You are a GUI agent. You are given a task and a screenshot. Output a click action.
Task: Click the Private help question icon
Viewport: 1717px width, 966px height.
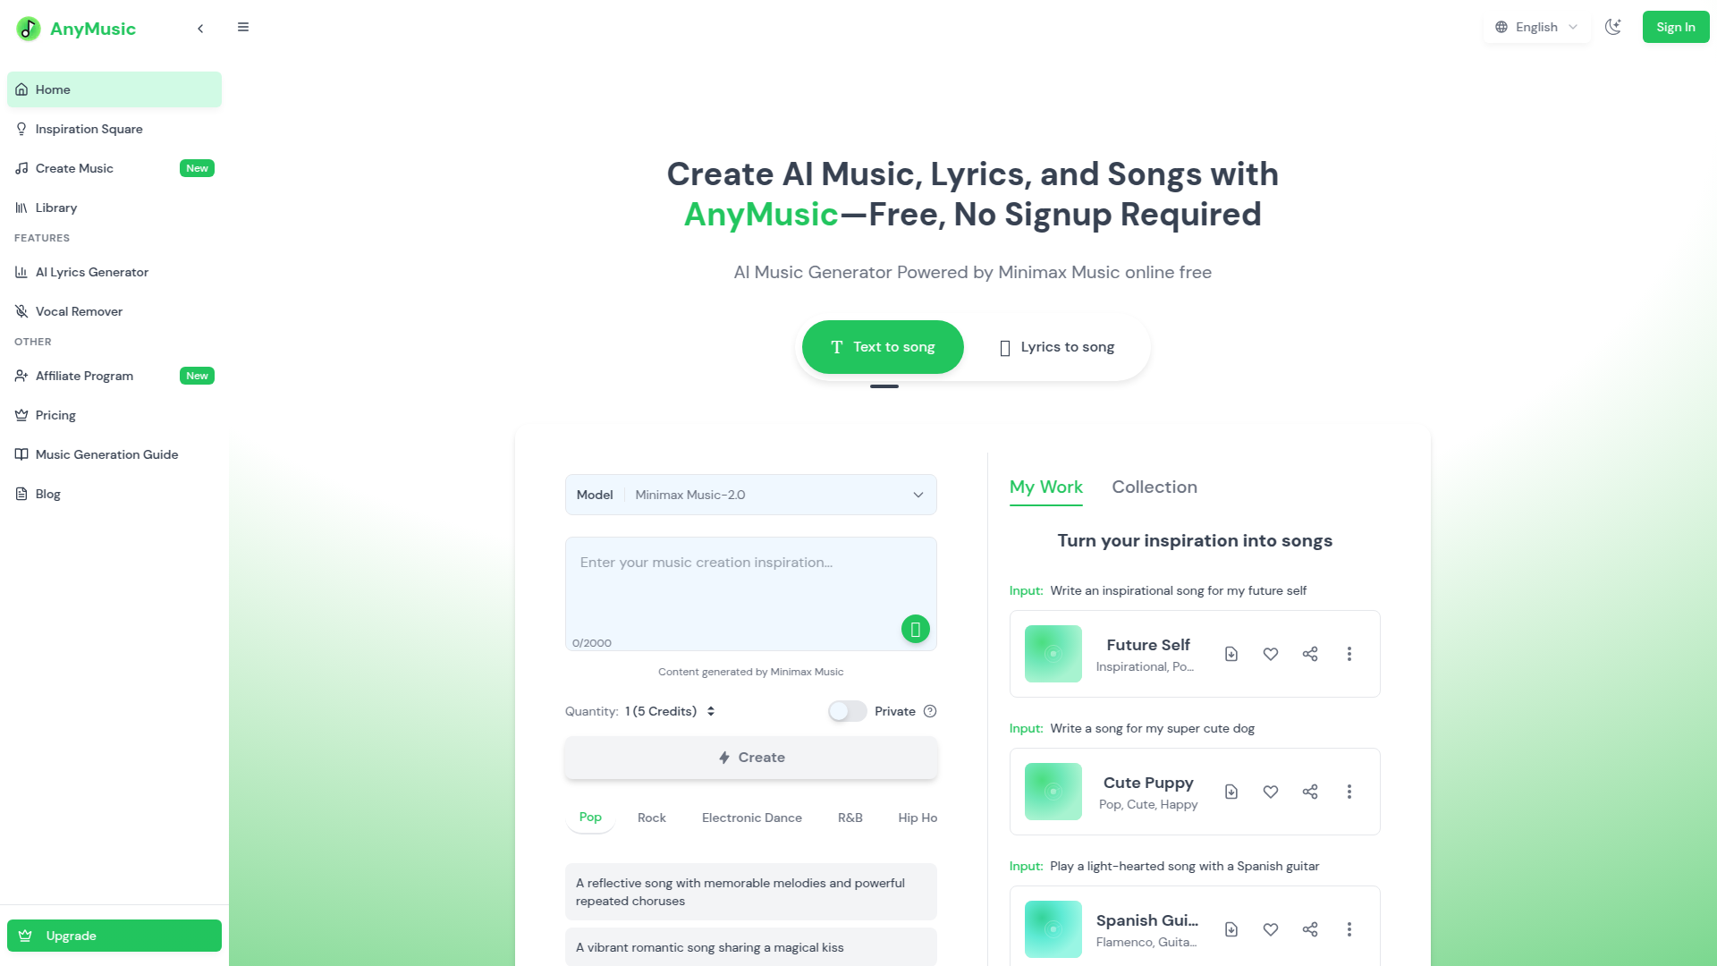coord(930,711)
